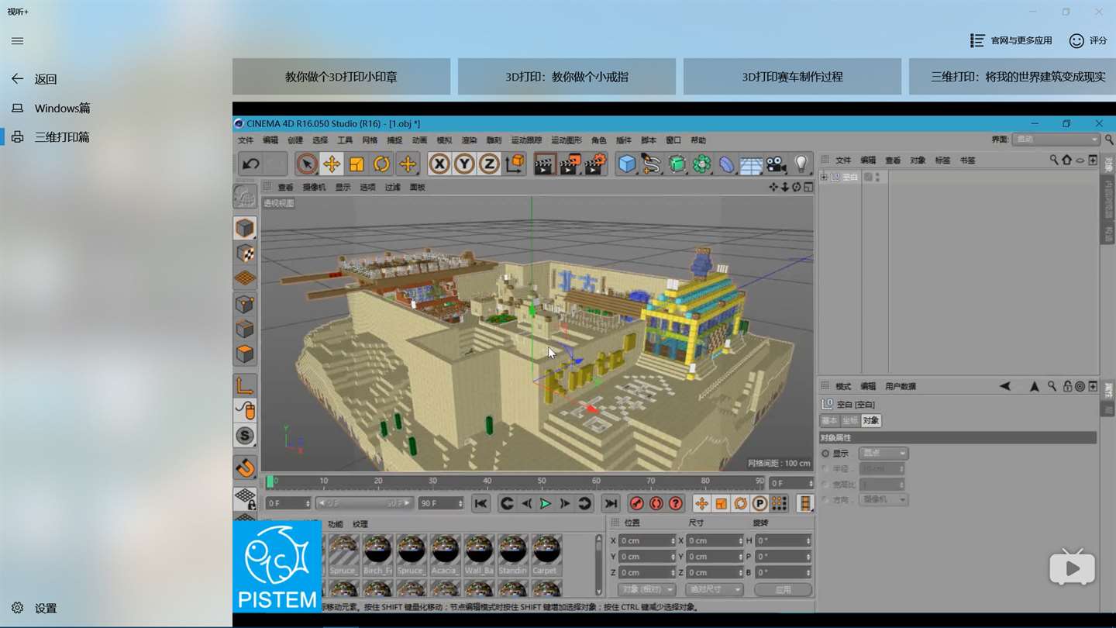Open the 渲染 menu
This screenshot has height=628, width=1116.
coord(469,140)
